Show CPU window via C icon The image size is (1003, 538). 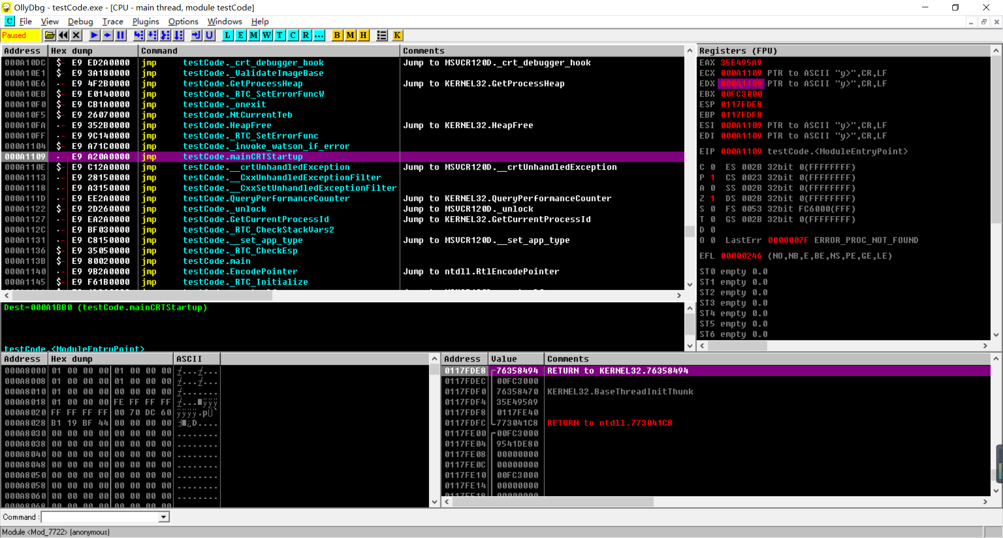pos(293,36)
